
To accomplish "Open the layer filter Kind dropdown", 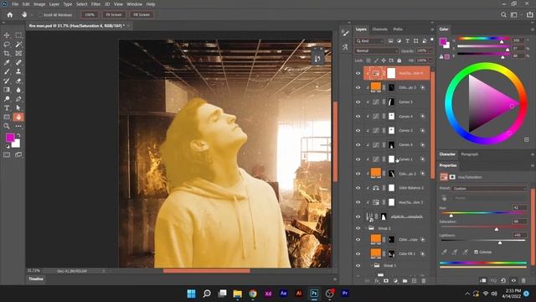I will [x=369, y=41].
